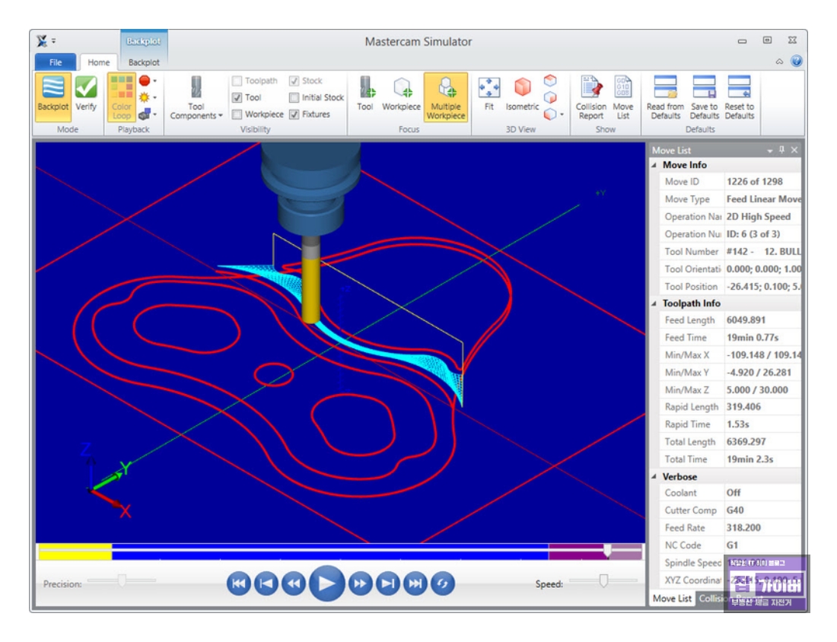Click Read from Defaults

pos(665,97)
